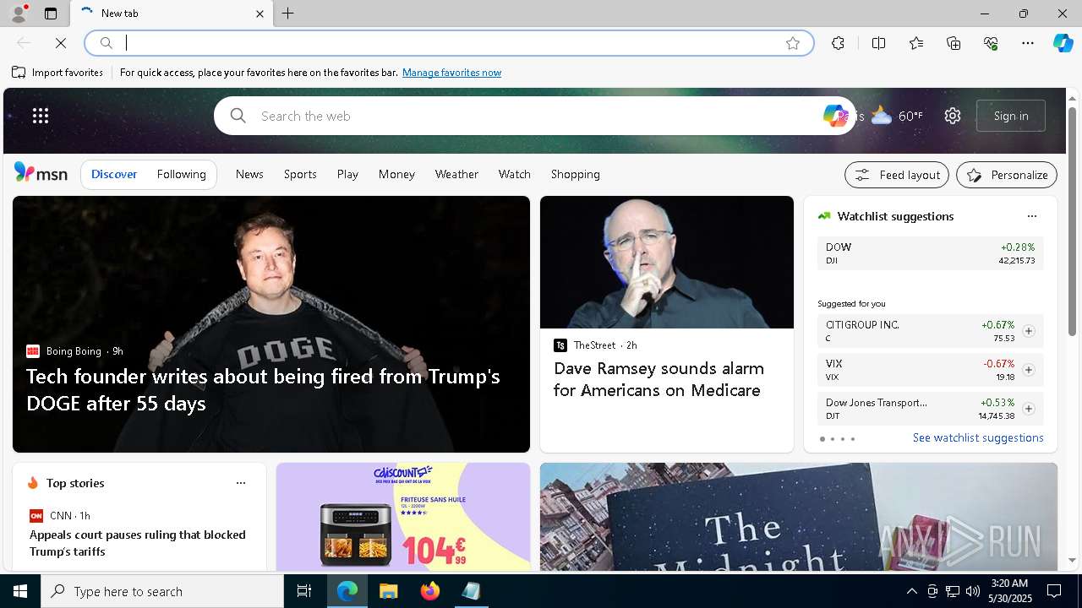The width and height of the screenshot is (1082, 608).
Task: Focus the browser address bar
Action: tap(448, 43)
